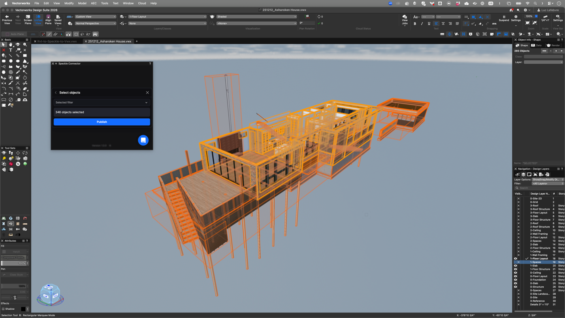565x318 pixels.
Task: Click the snapping Settings button
Action: (516, 18)
